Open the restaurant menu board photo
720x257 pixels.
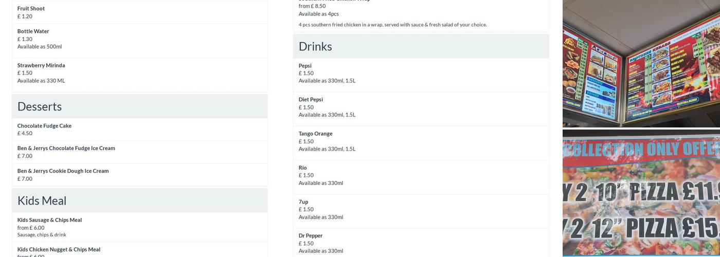[641, 63]
